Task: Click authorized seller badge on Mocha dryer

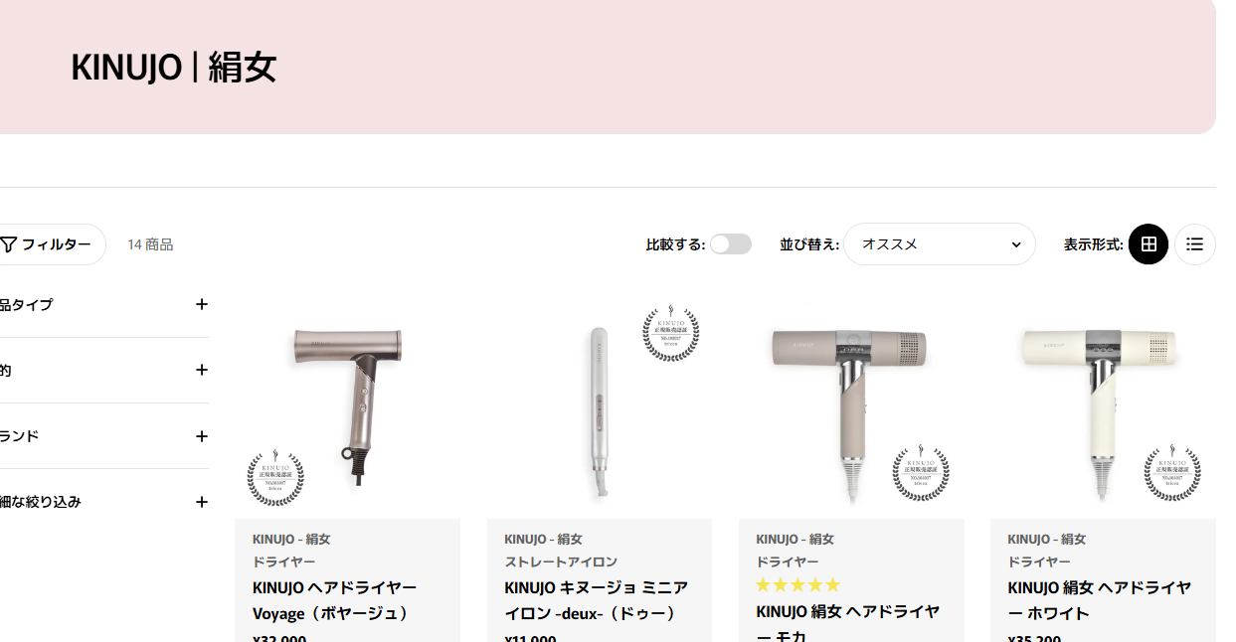Action: point(921,472)
